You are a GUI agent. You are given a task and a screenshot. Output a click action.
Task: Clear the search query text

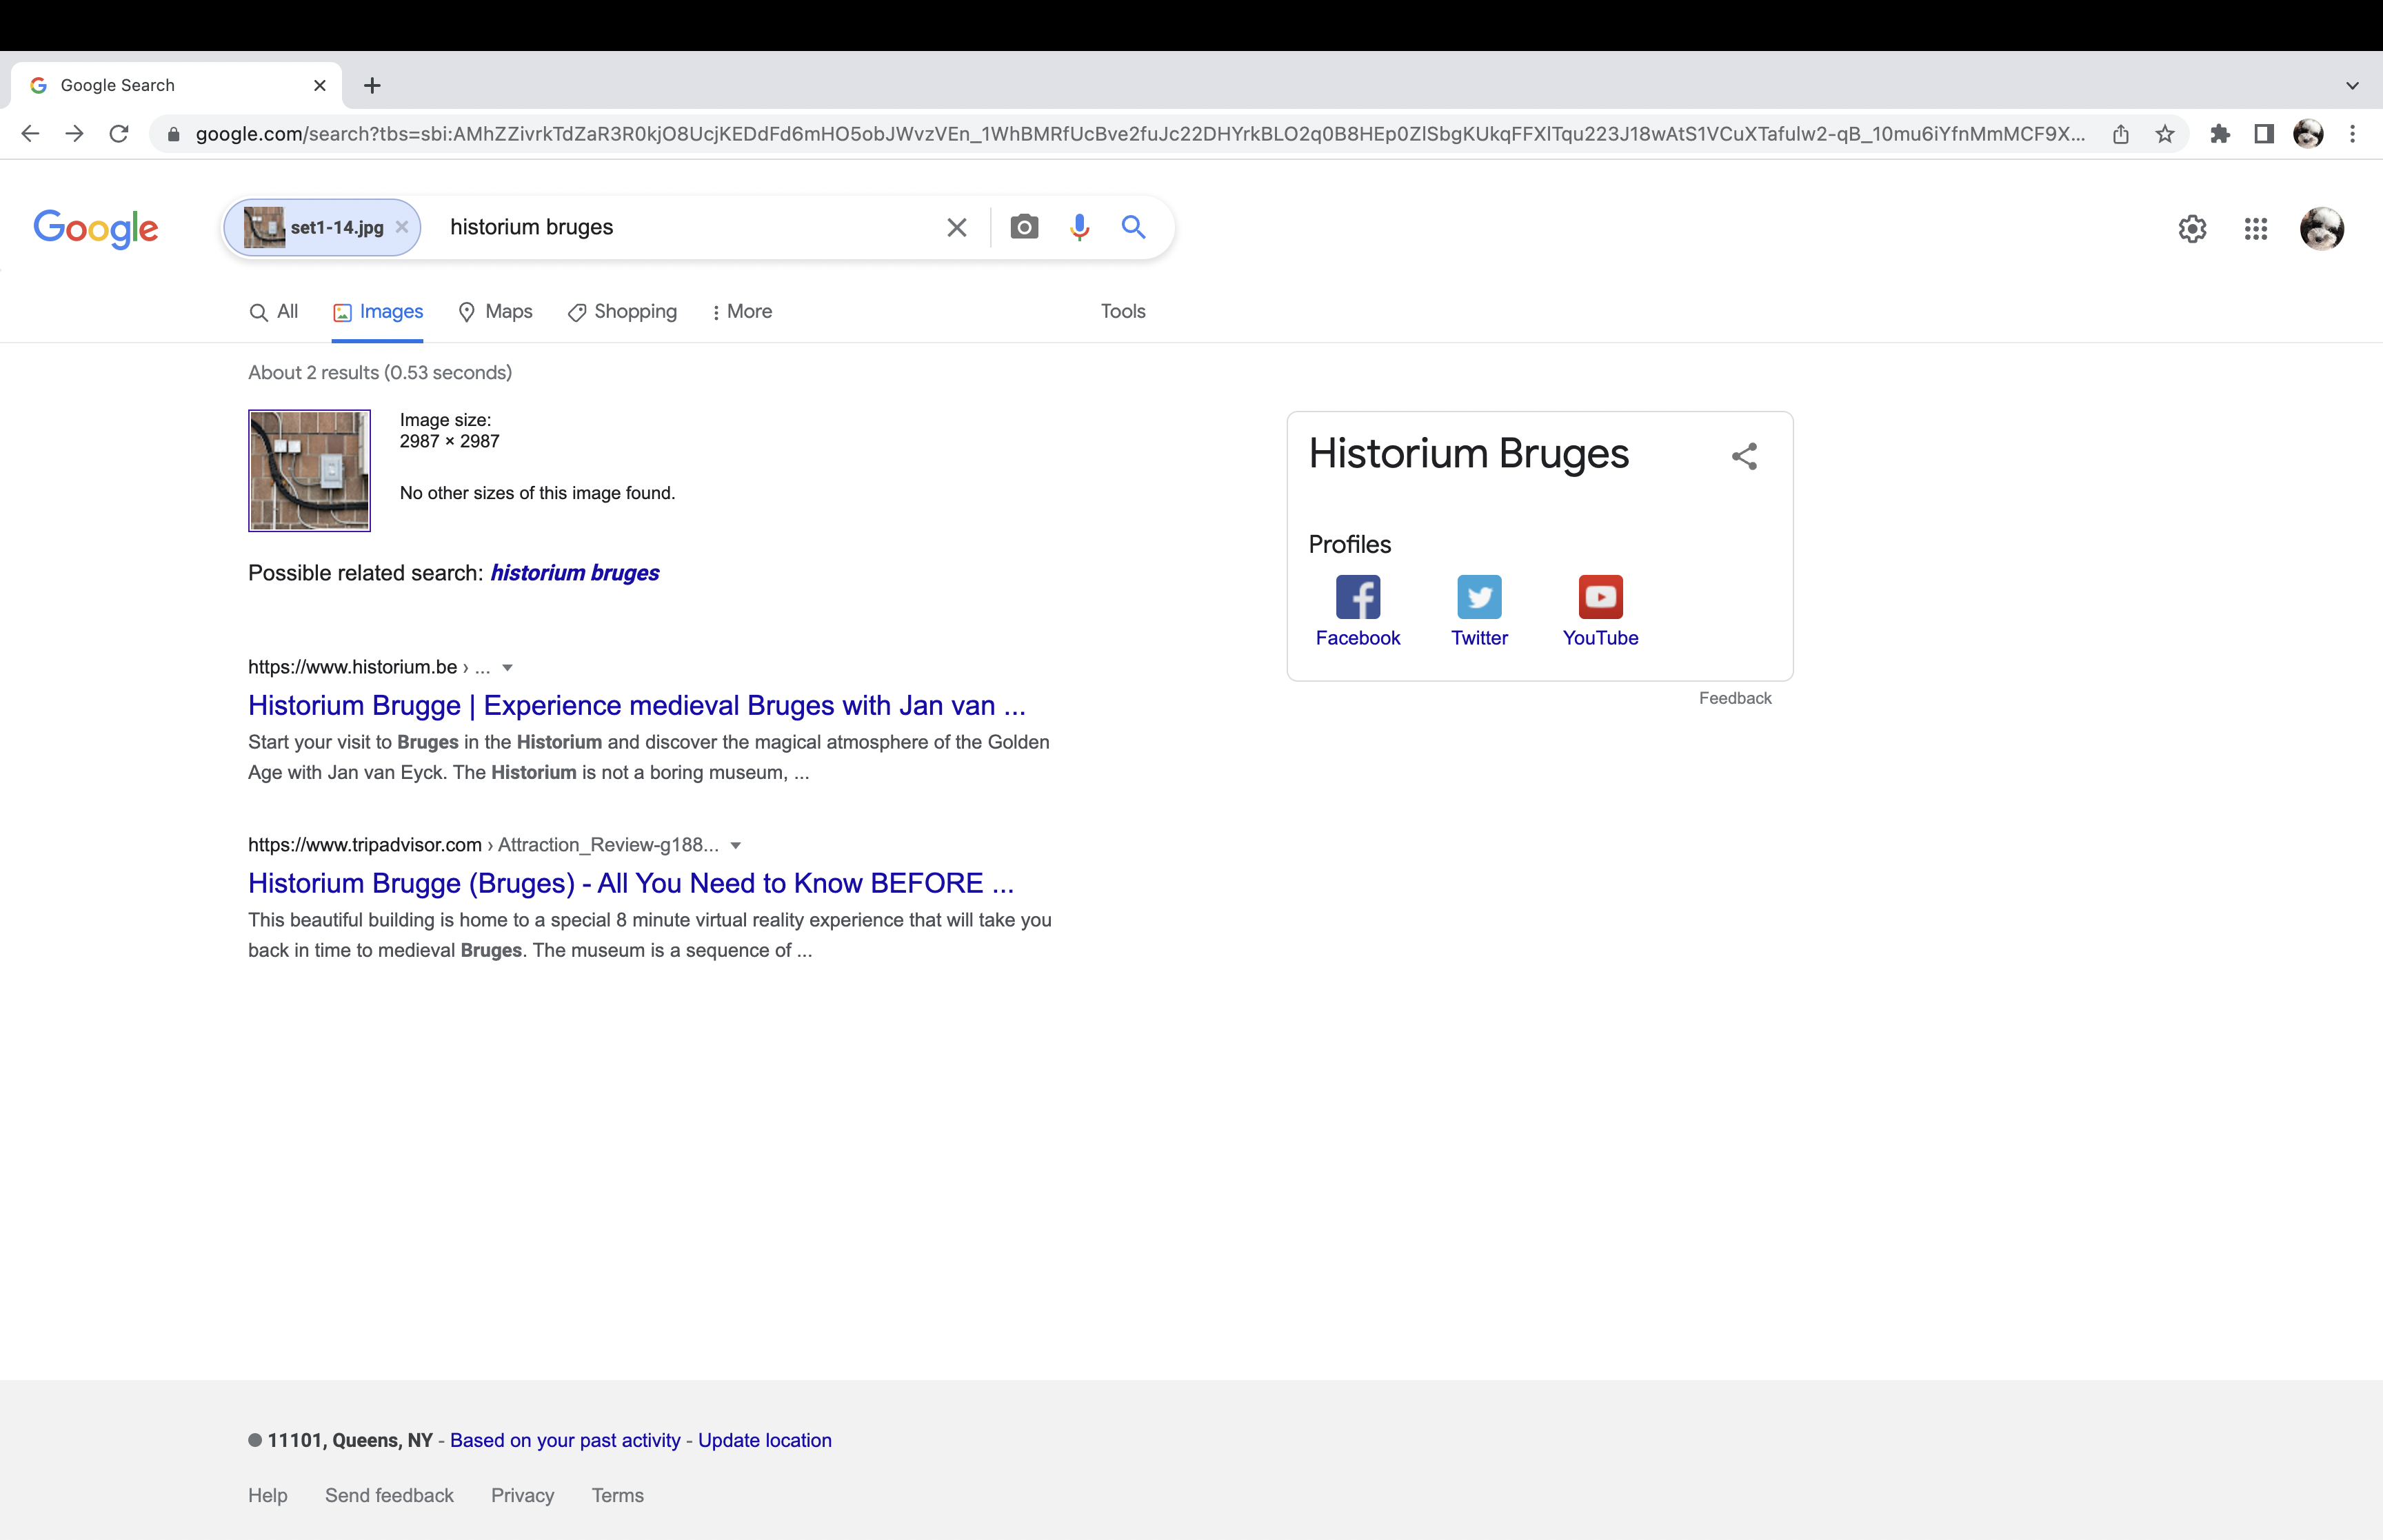coord(956,227)
